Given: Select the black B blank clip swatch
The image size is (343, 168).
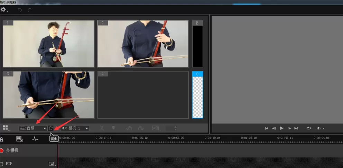Looking at the screenshot, I should (197, 44).
